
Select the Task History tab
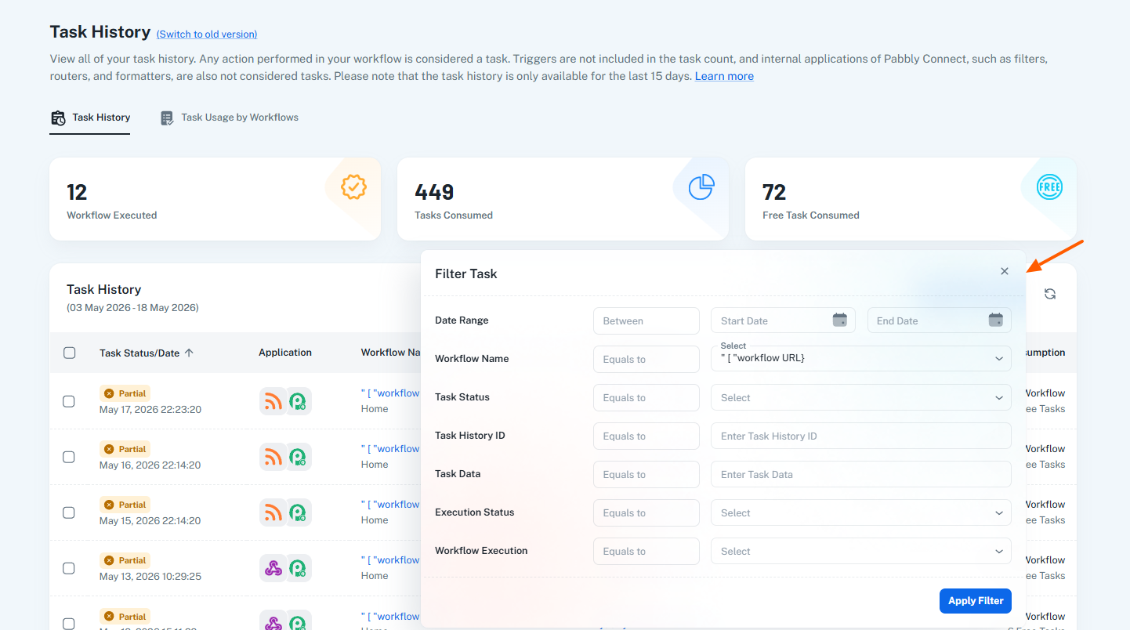(90, 118)
